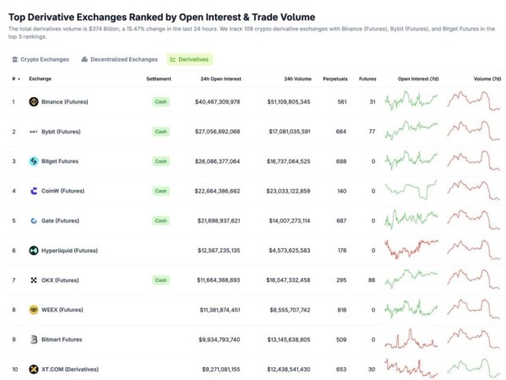Click the OKX logo icon

(x=34, y=280)
